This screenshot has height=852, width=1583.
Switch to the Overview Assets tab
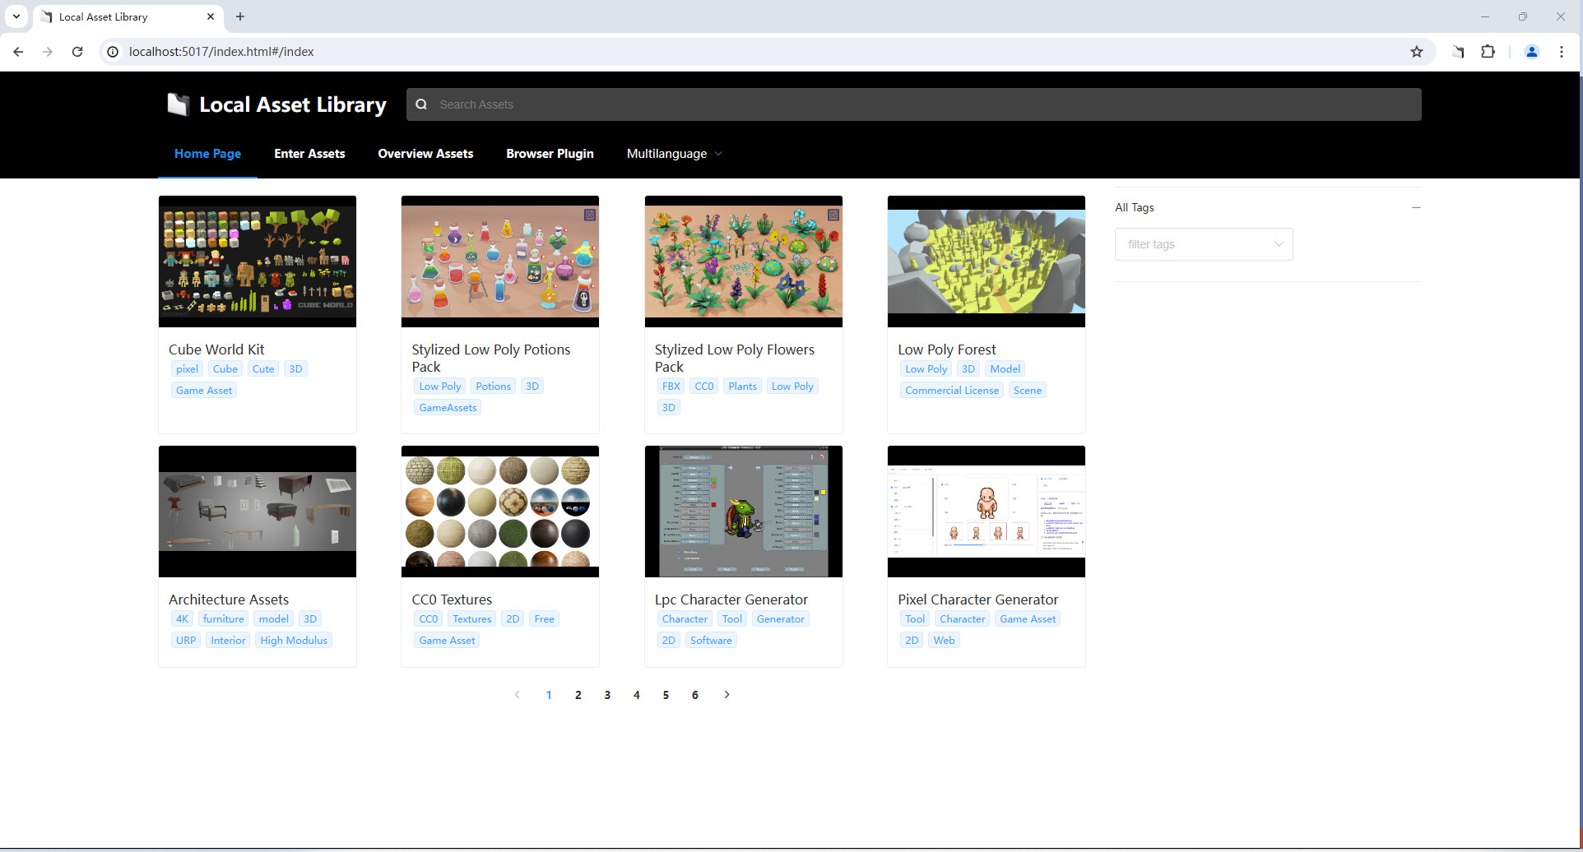(x=425, y=154)
